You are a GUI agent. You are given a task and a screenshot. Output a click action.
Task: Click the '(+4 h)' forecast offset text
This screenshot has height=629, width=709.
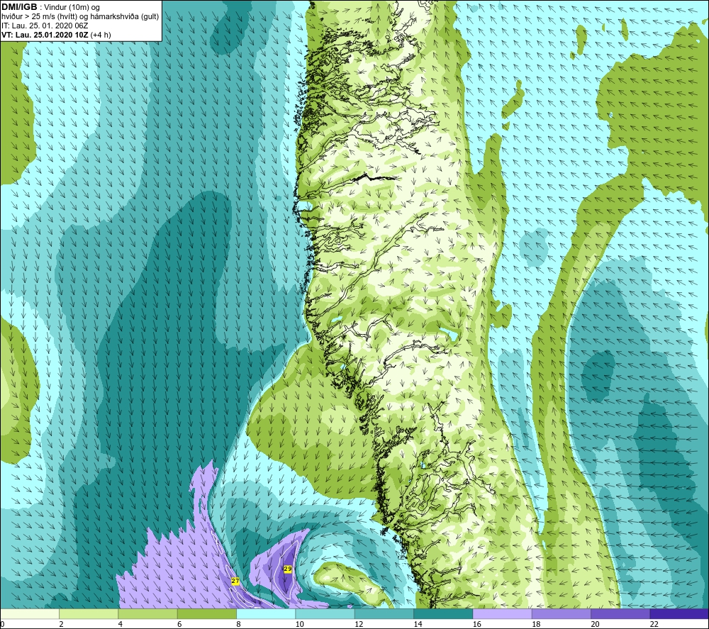click(x=101, y=35)
